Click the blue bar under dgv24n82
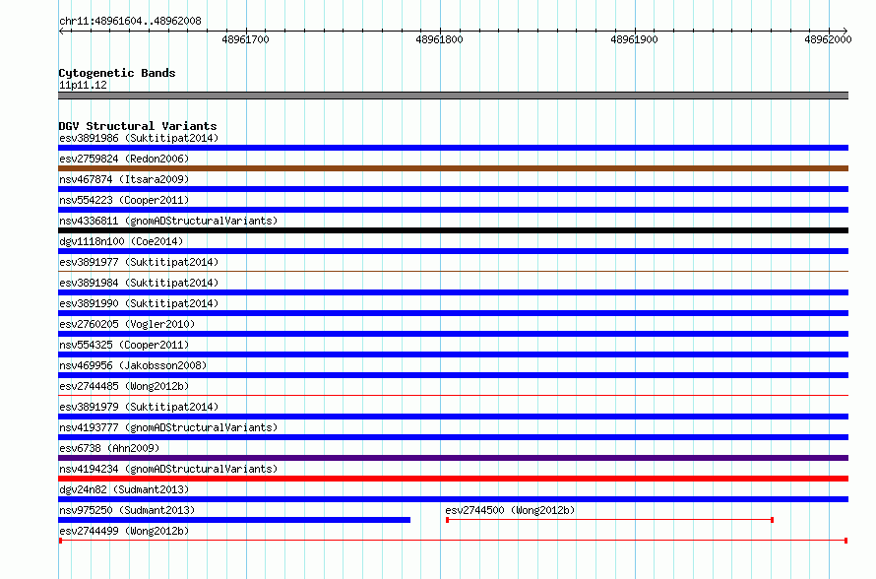876x579 pixels. 453,499
